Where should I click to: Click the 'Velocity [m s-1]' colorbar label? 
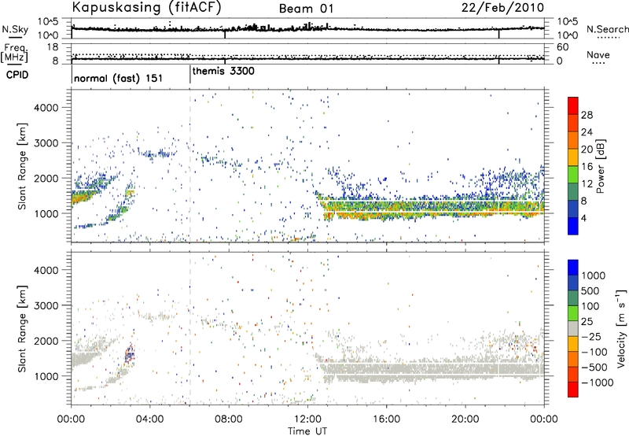pos(621,328)
